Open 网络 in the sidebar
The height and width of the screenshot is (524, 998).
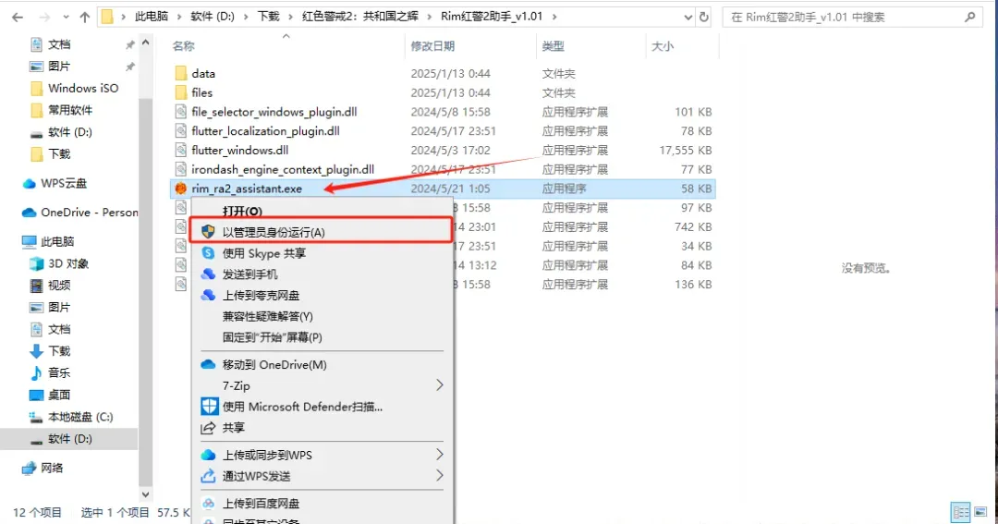click(x=52, y=468)
